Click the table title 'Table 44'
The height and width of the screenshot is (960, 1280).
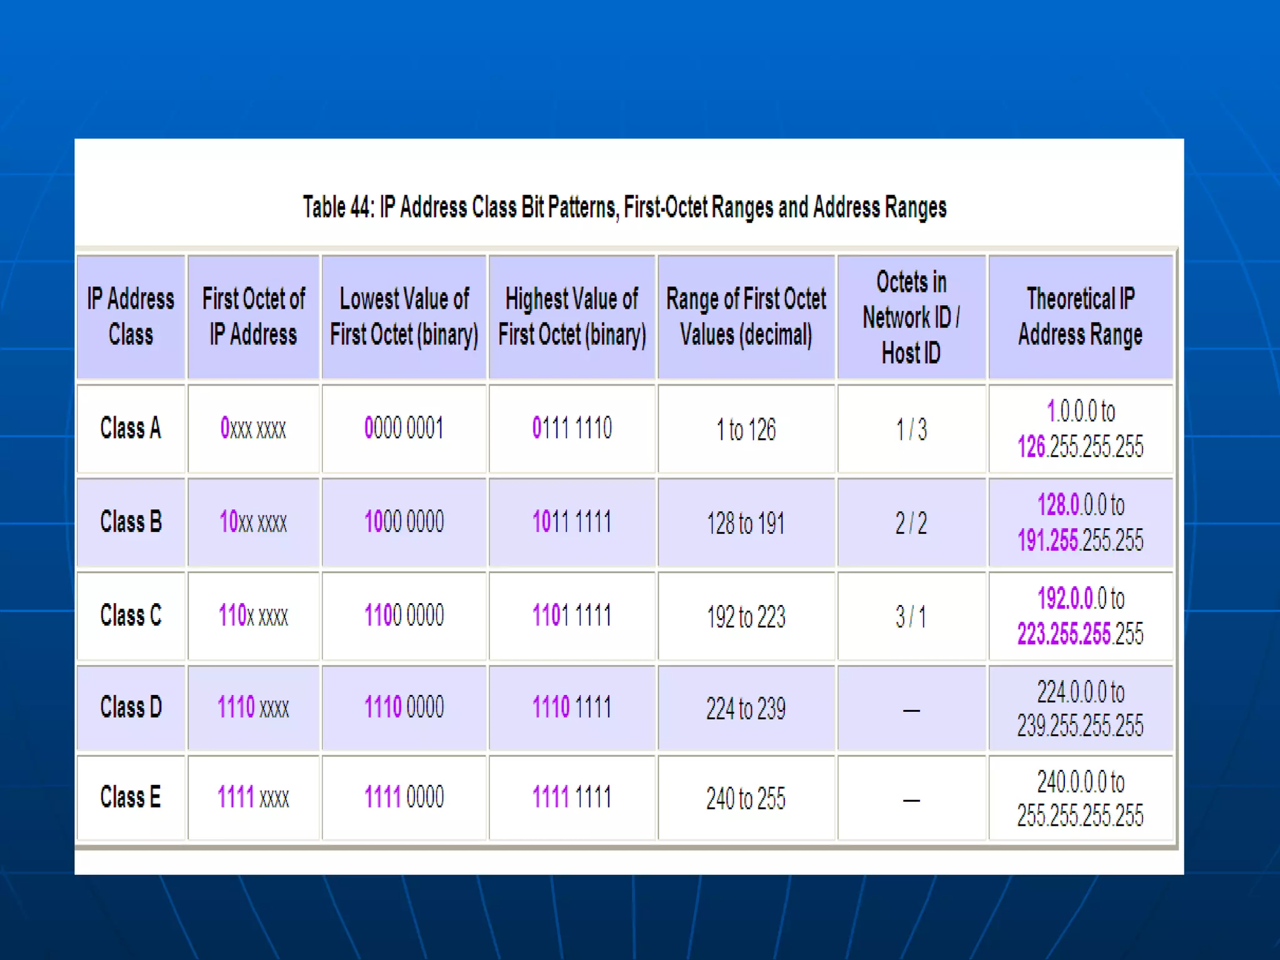624,207
